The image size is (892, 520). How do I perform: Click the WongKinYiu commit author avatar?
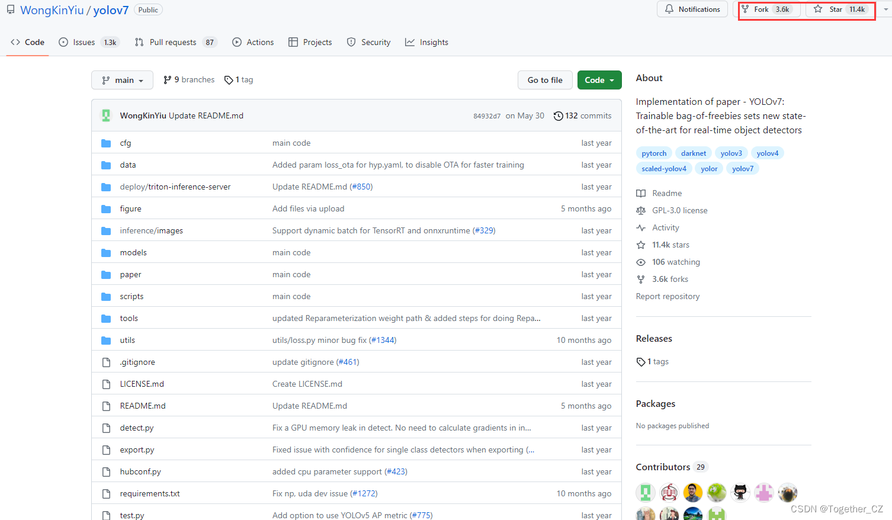[x=106, y=115]
